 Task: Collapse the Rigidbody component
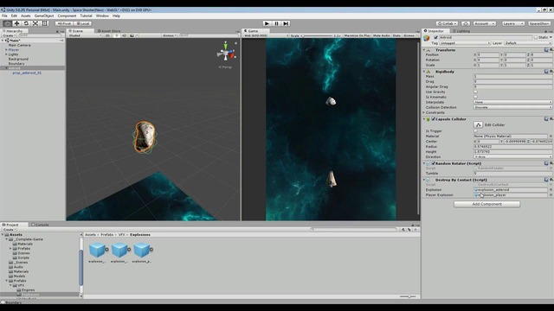click(x=424, y=72)
